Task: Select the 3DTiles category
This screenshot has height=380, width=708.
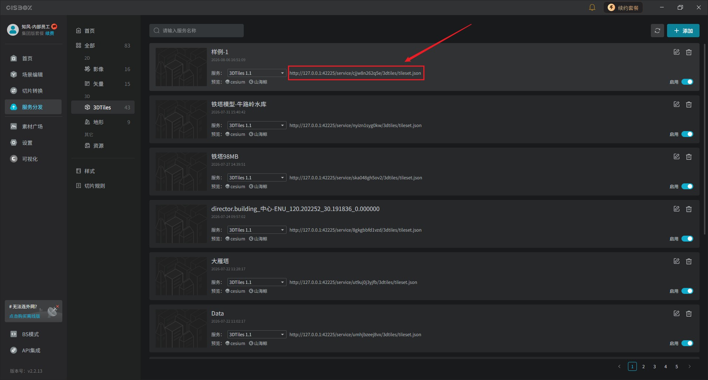Action: (103, 108)
